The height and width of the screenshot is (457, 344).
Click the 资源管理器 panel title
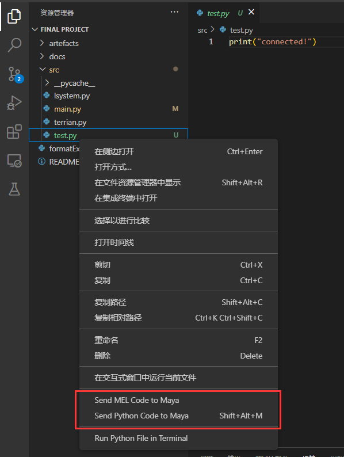point(57,13)
